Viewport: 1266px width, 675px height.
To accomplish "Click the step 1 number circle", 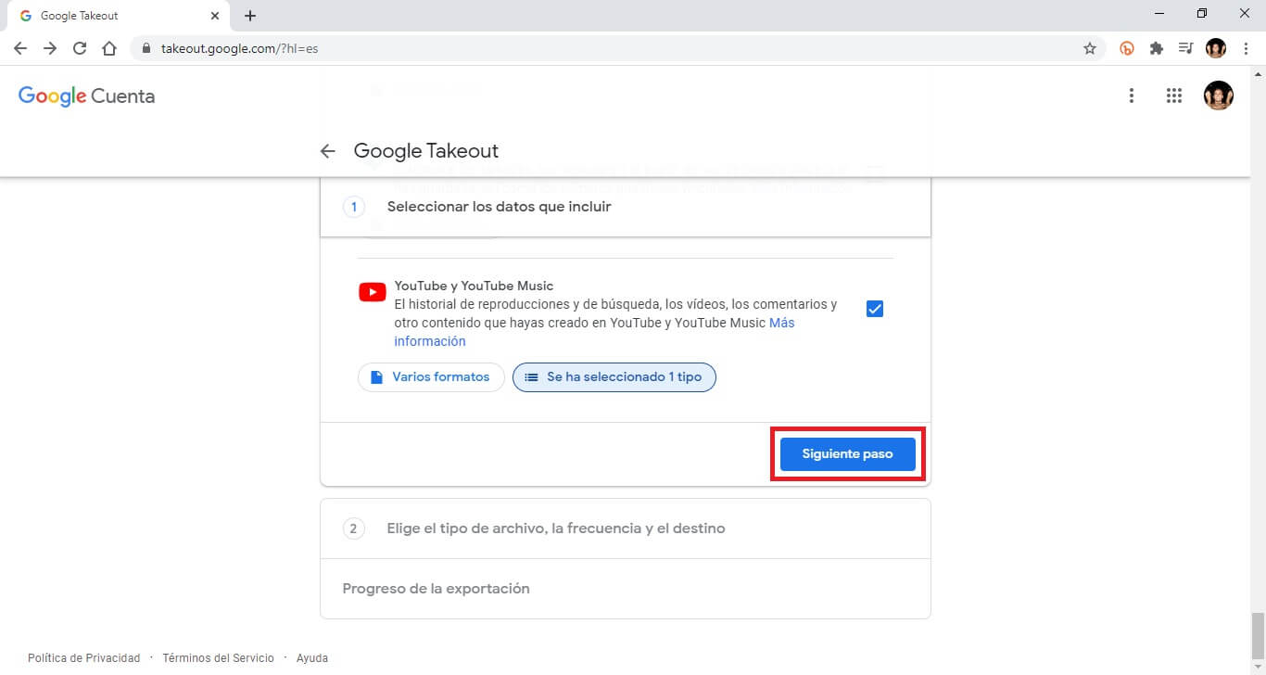I will click(x=354, y=207).
